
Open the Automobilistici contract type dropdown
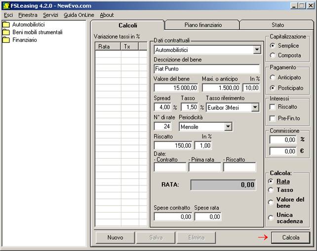257,50
